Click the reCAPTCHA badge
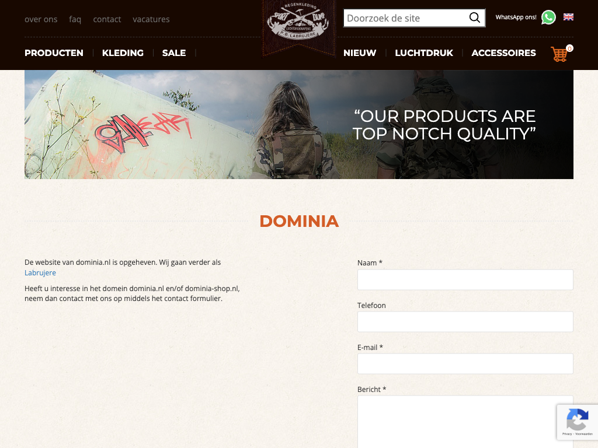This screenshot has width=598, height=448. [x=577, y=422]
